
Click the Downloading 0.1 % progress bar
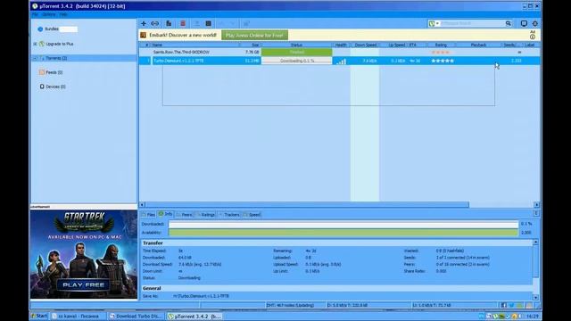click(x=296, y=61)
